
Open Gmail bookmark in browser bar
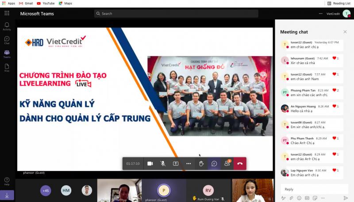(x=26, y=3)
